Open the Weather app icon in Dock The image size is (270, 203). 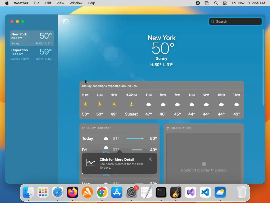click(x=220, y=192)
